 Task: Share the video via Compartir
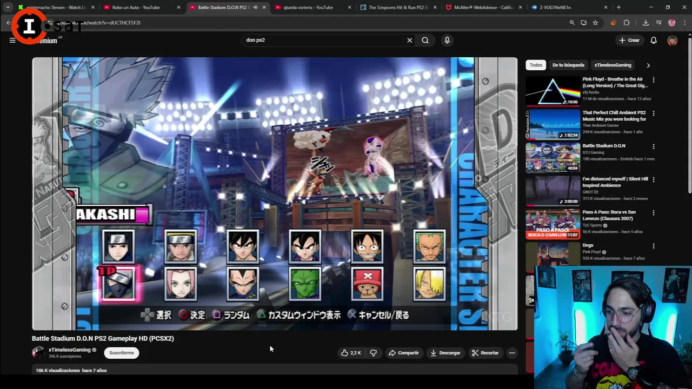coord(403,353)
